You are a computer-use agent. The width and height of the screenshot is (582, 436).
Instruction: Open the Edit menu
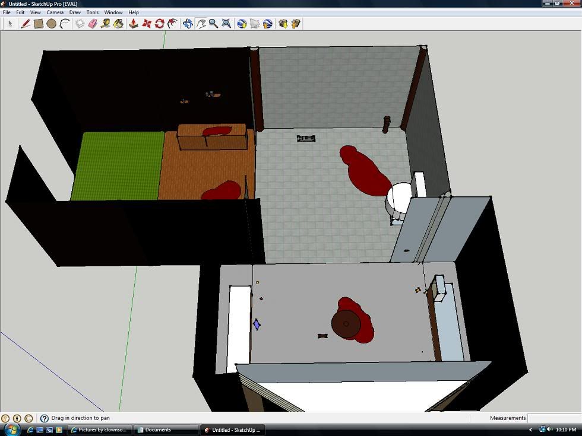pos(20,12)
